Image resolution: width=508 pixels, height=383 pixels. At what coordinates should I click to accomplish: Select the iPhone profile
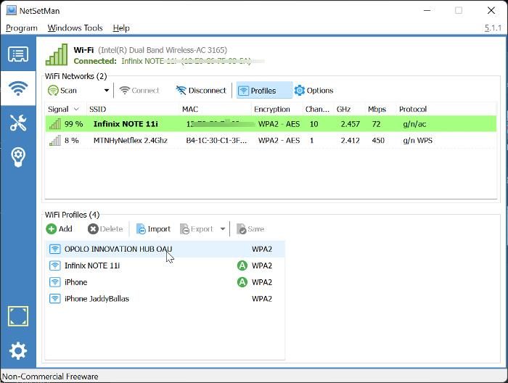coord(165,282)
